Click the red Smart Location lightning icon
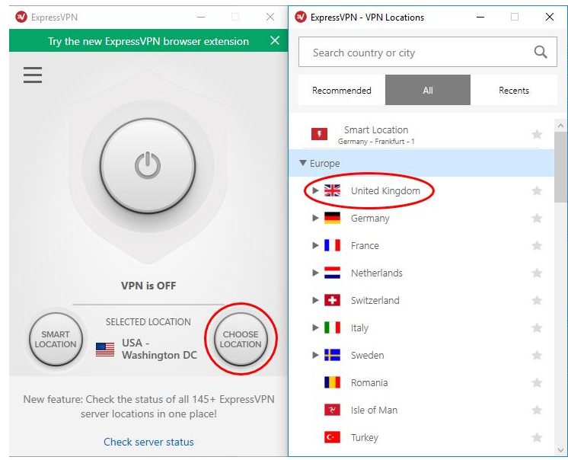Image resolution: width=568 pixels, height=460 pixels. (319, 134)
